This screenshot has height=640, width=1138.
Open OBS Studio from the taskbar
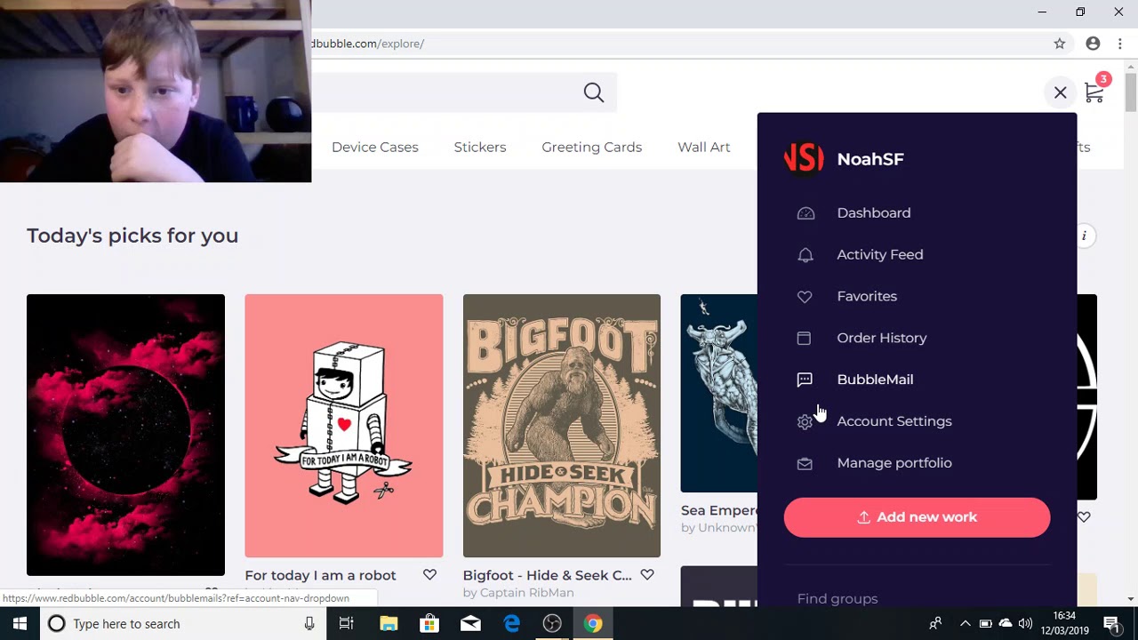[552, 624]
